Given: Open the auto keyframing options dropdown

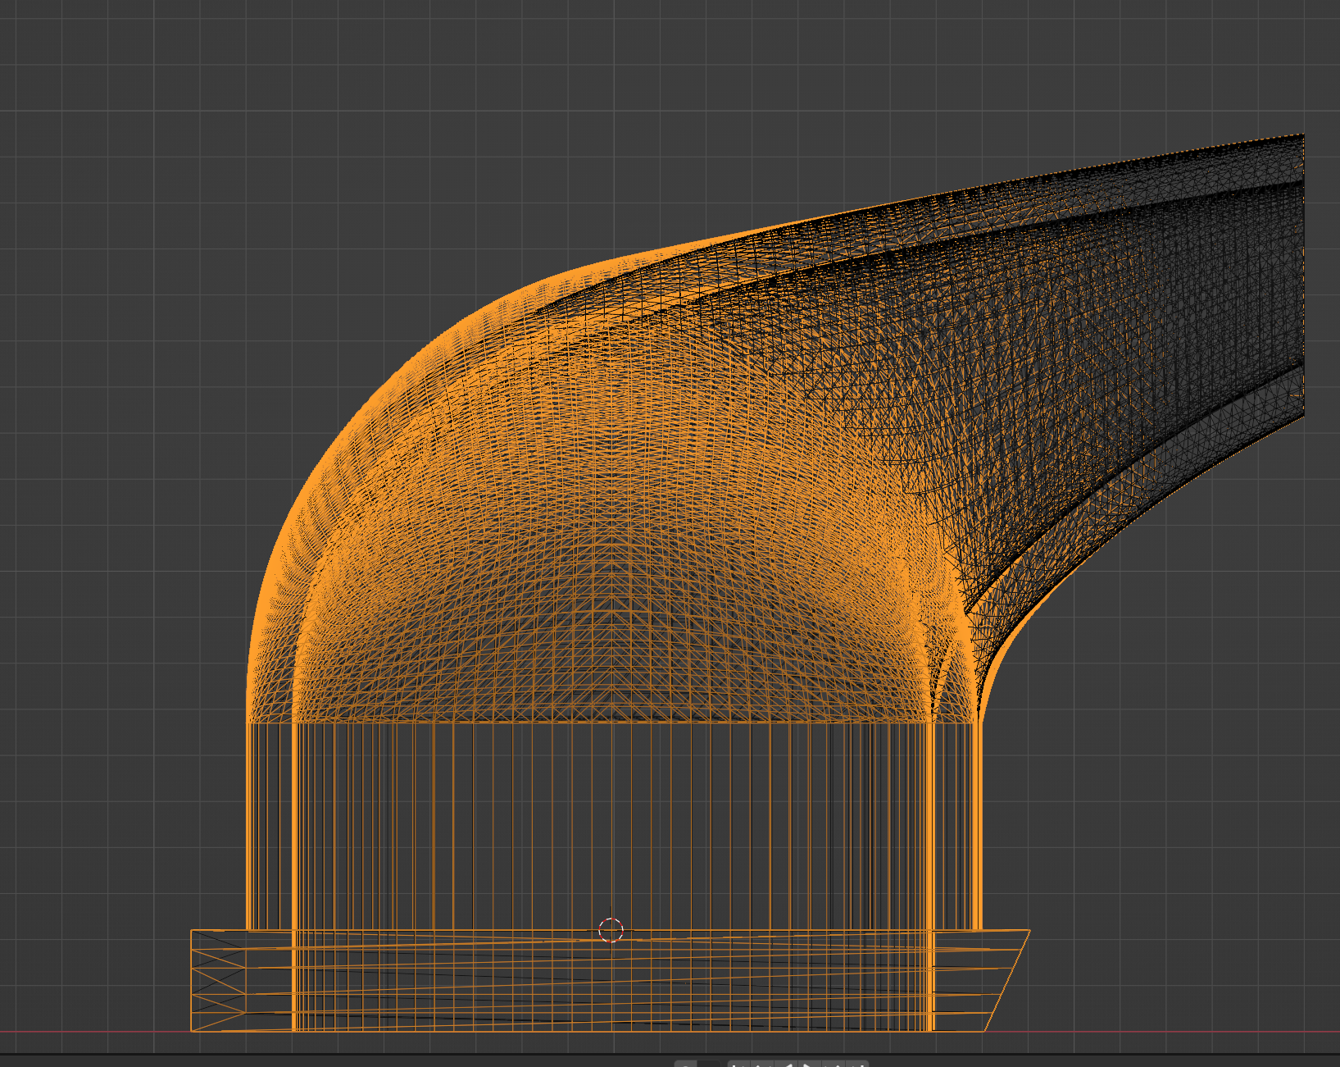Looking at the screenshot, I should tap(709, 1064).
